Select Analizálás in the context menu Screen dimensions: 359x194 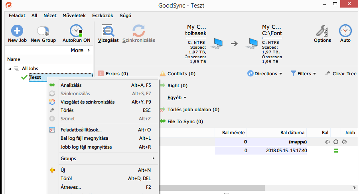click(71, 85)
